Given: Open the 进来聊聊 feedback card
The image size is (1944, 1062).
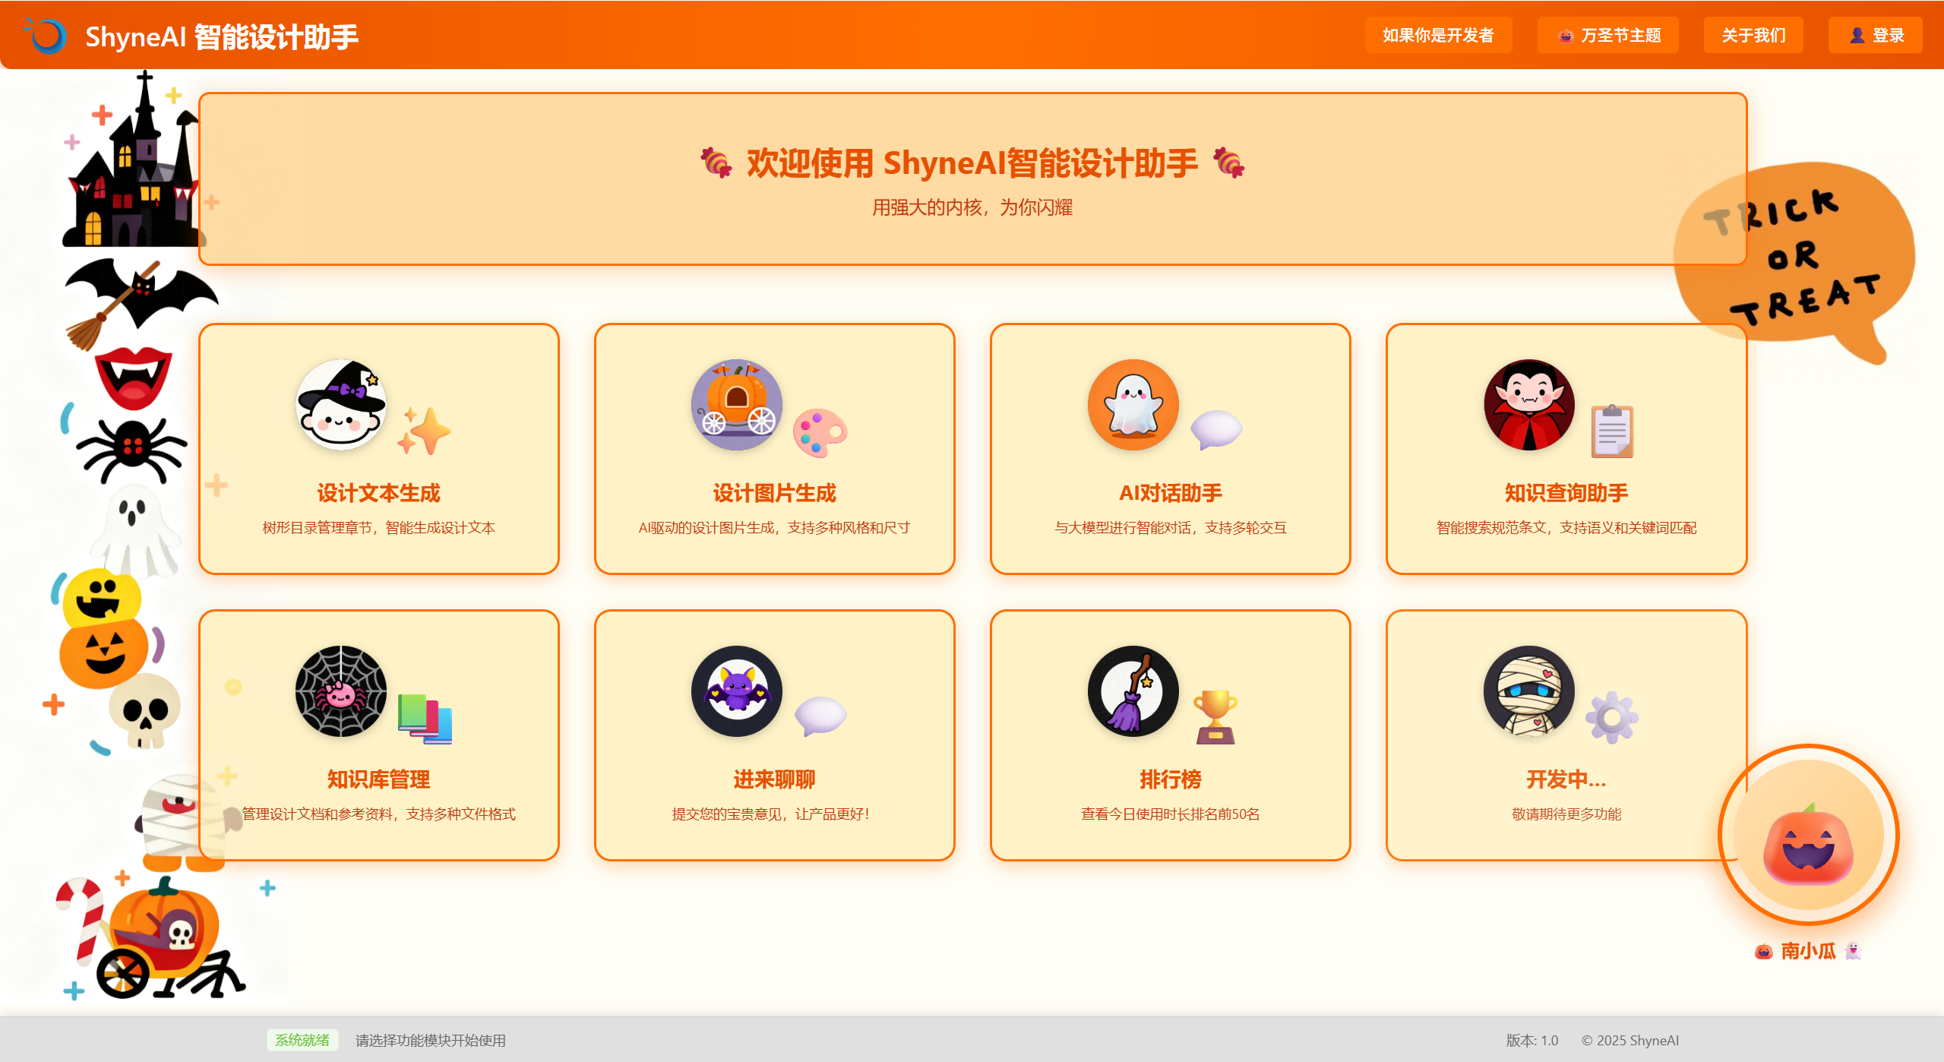Looking at the screenshot, I should tap(774, 779).
